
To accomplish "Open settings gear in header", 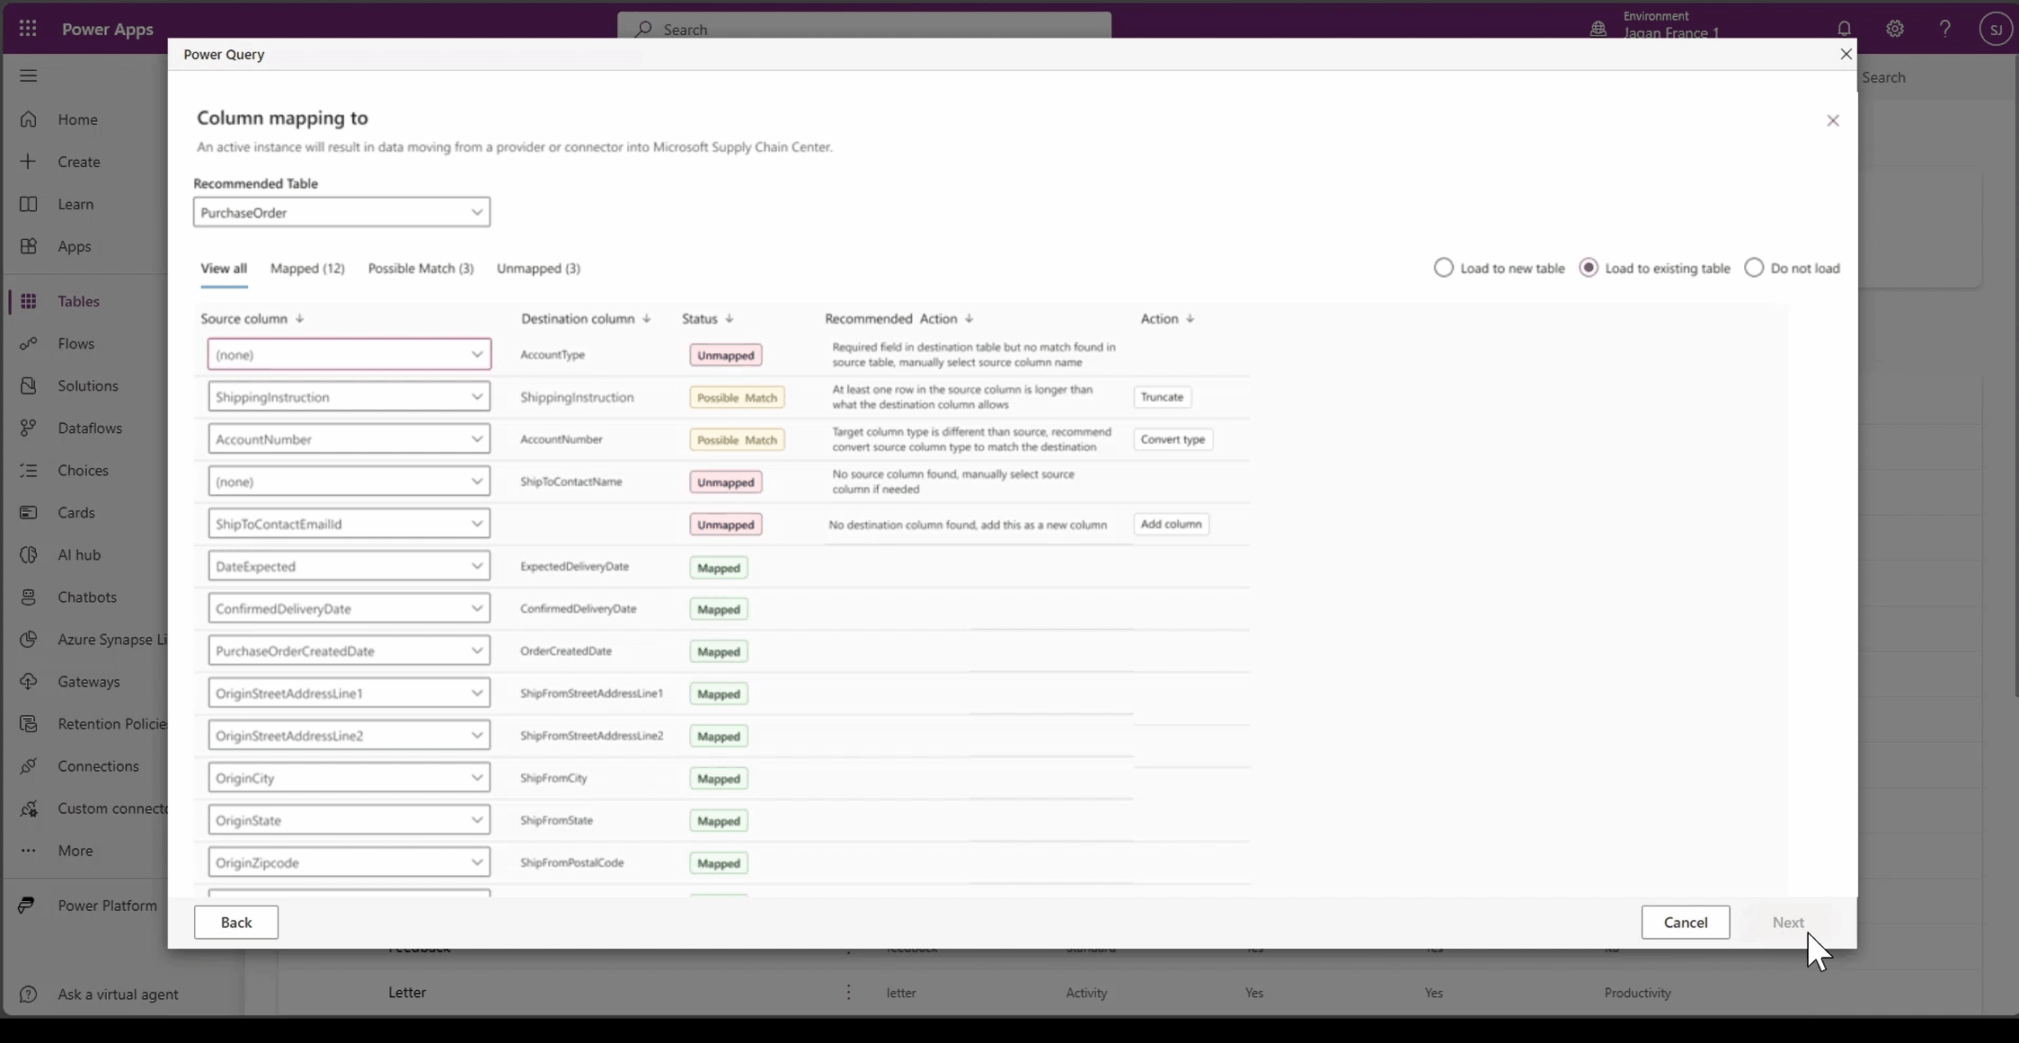I will point(1895,29).
